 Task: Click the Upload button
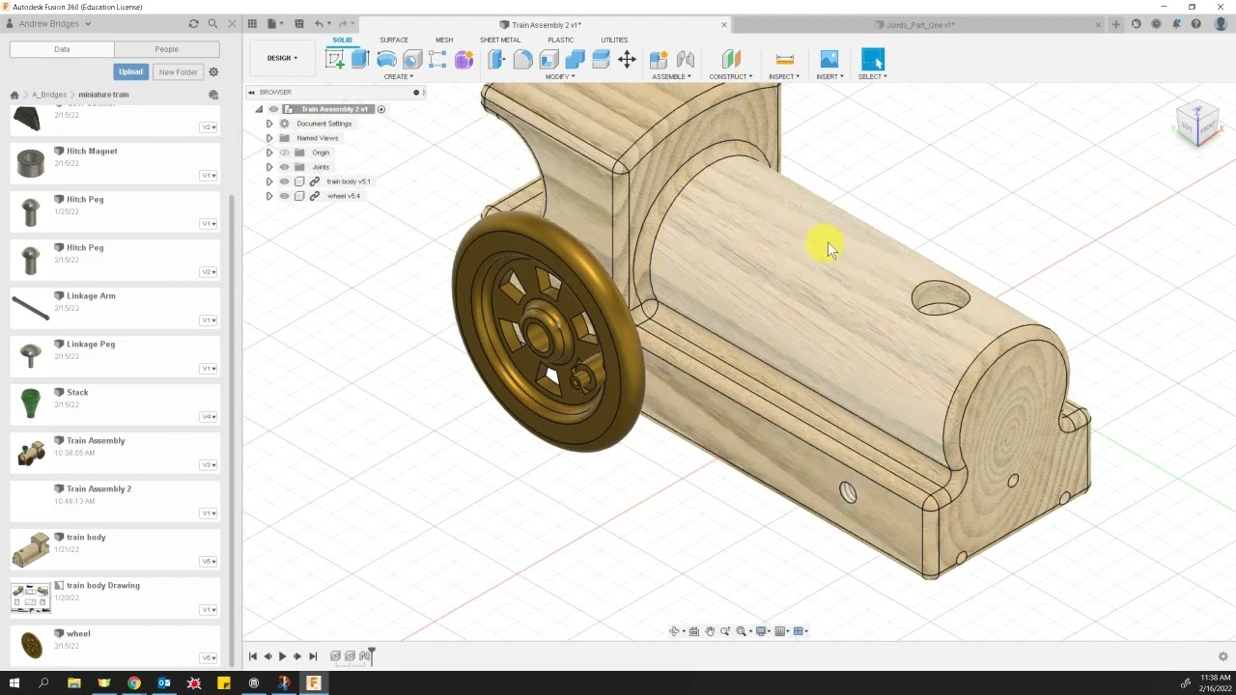(130, 71)
